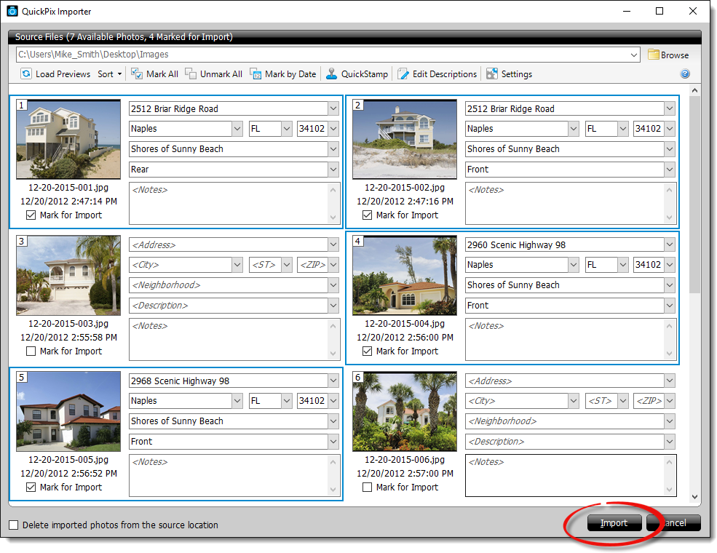Screen dimensions: 717x553
Task: Open the Settings toolbar item
Action: pos(492,73)
